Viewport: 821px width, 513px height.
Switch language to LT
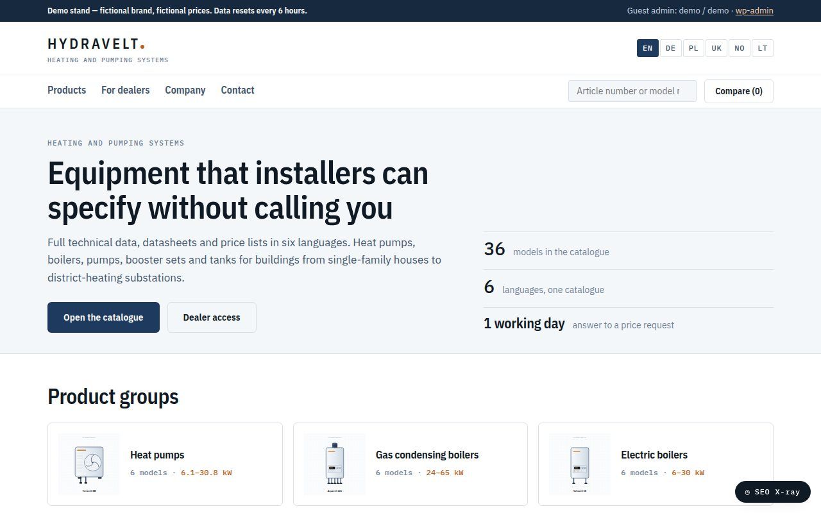[x=763, y=48]
